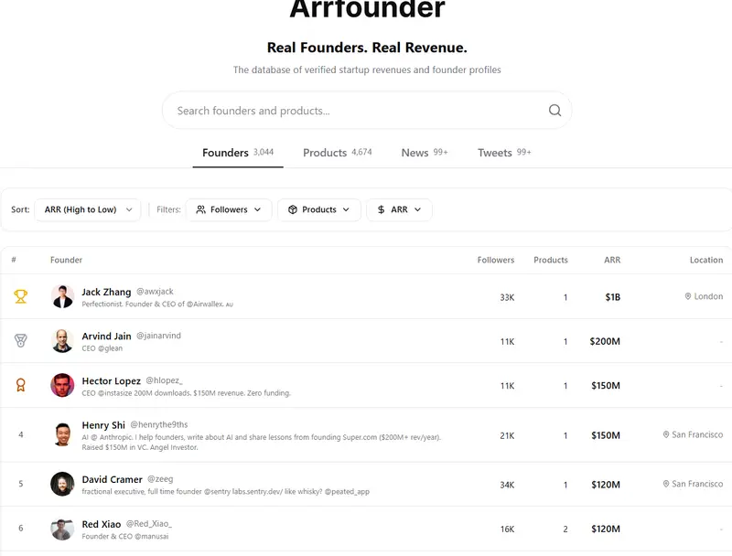Expand the Followers filter dropdown
Image resolution: width=732 pixels, height=556 pixels.
[x=229, y=210]
